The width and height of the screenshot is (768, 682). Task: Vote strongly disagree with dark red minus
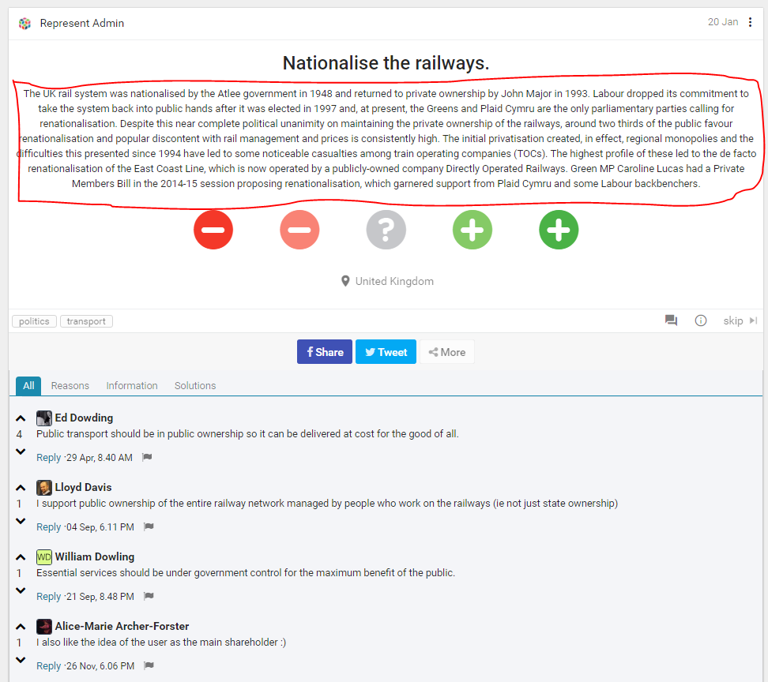(213, 230)
